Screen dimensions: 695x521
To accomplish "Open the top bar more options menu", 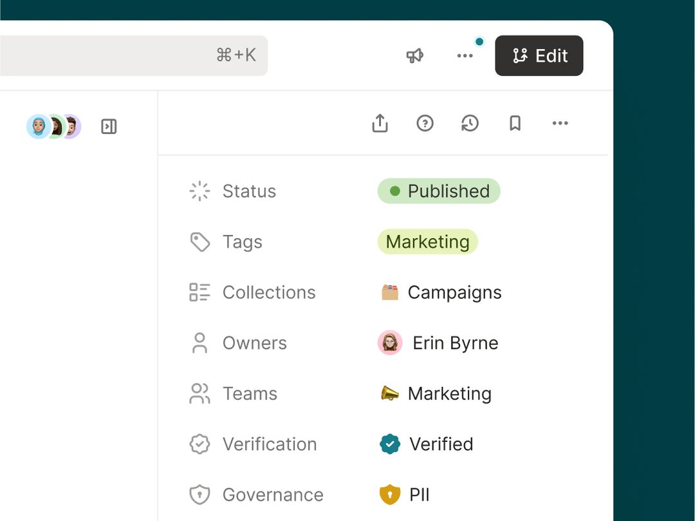I will (x=465, y=56).
